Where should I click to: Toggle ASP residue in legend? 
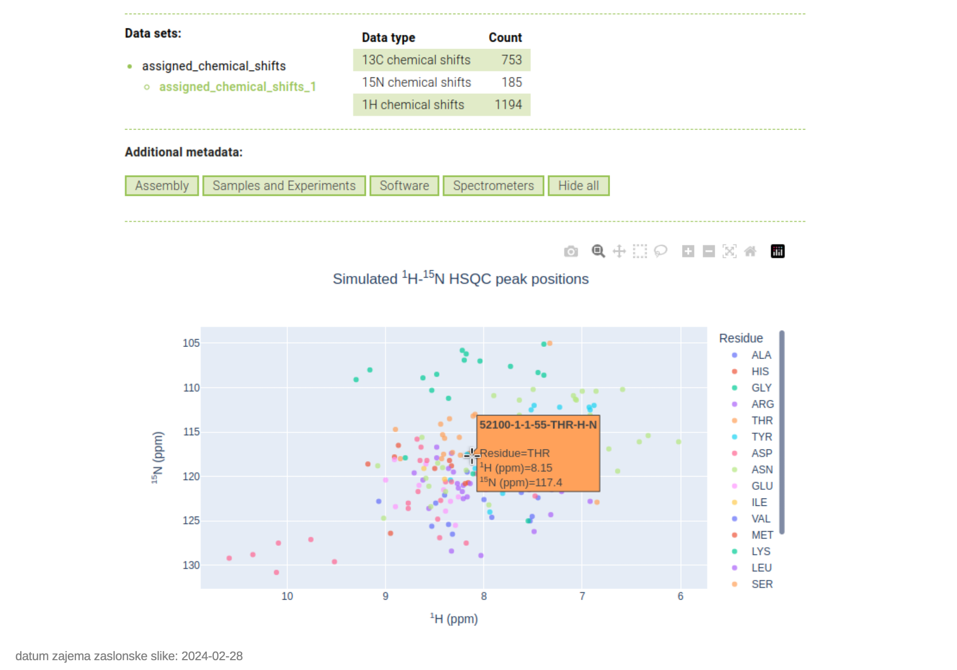click(x=752, y=454)
